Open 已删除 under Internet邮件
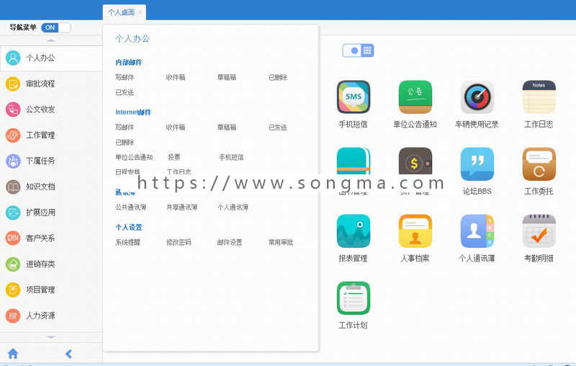Screen dimensions: 576x366 click(x=125, y=142)
